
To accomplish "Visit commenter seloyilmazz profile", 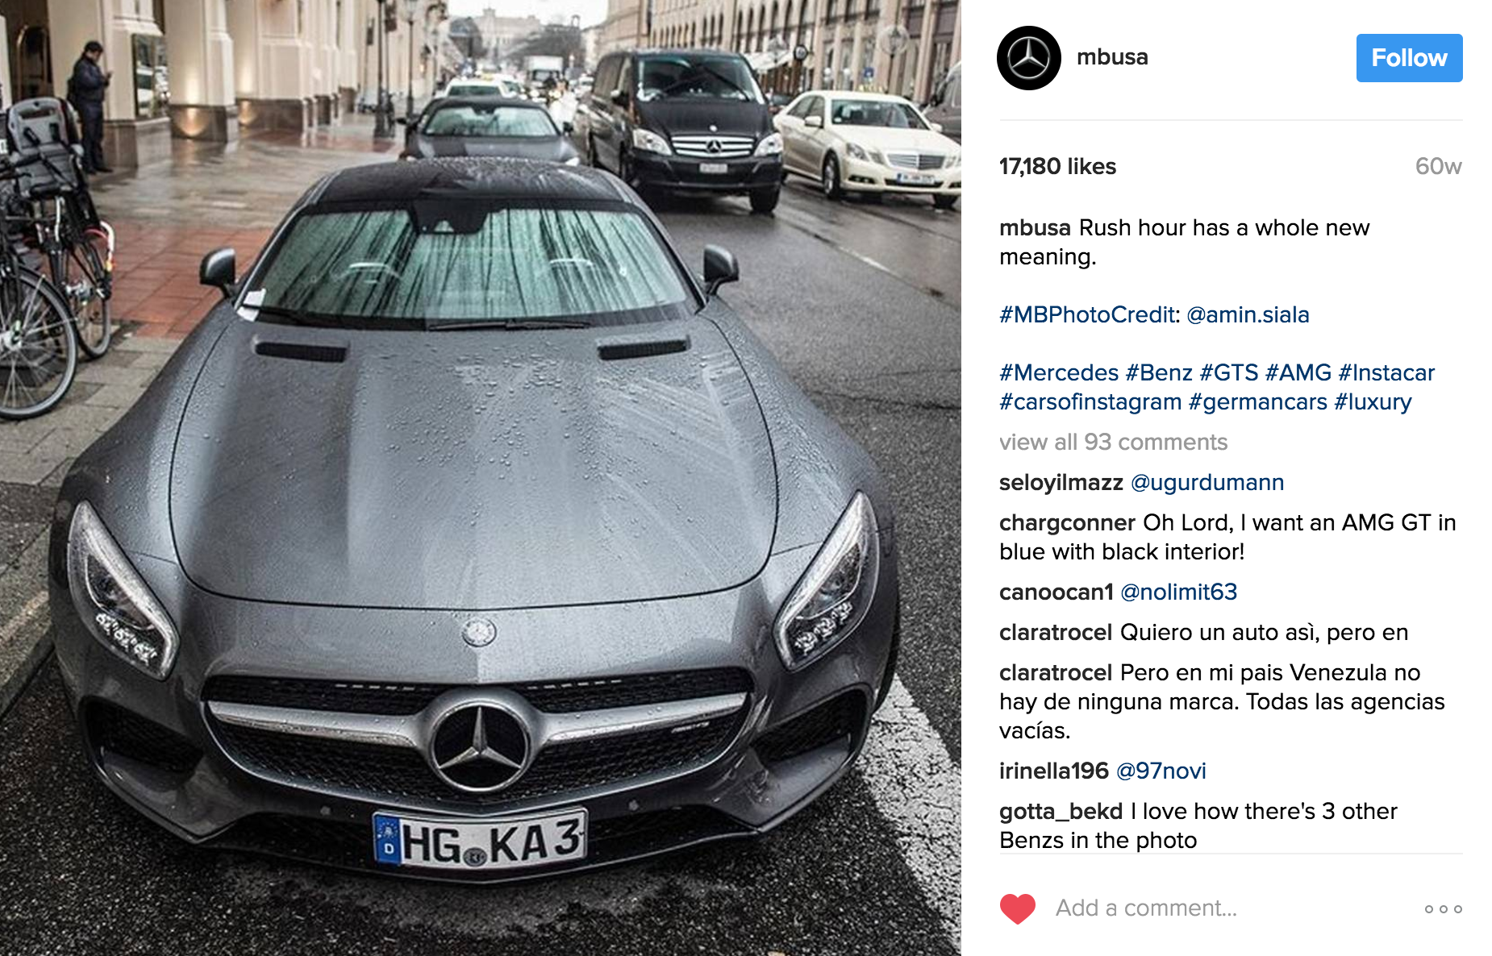I will tap(1061, 482).
